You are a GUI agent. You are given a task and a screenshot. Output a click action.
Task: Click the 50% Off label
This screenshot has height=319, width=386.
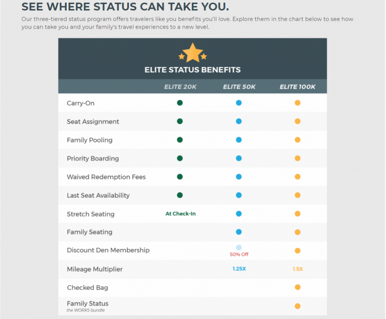pos(239,254)
